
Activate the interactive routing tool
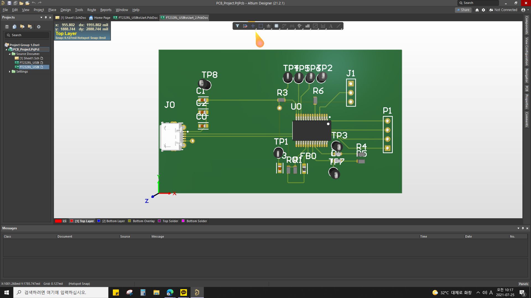point(284,26)
